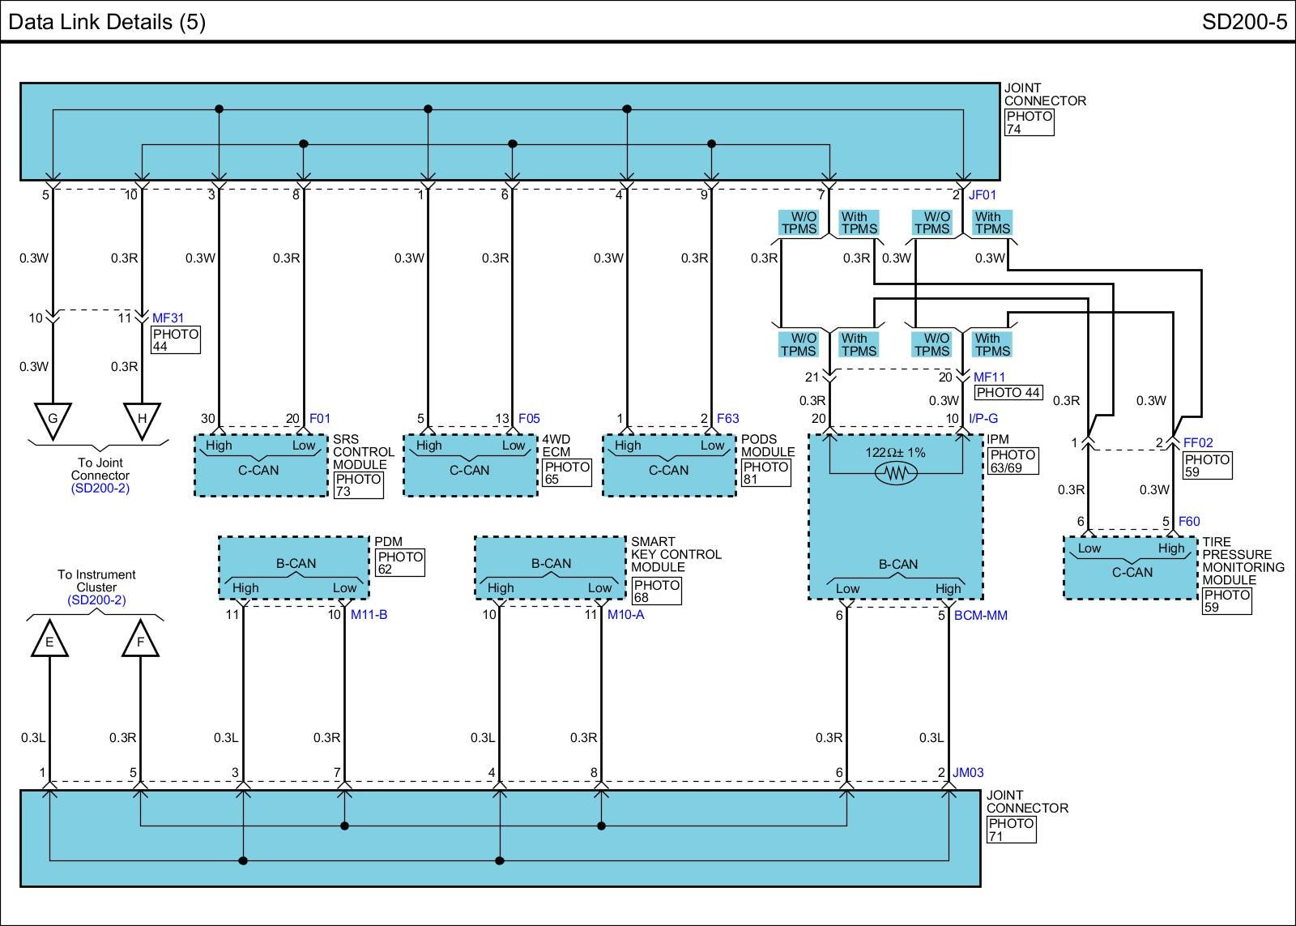Open PHOTO 74 box for top joint connector
The height and width of the screenshot is (926, 1296).
click(x=1029, y=122)
